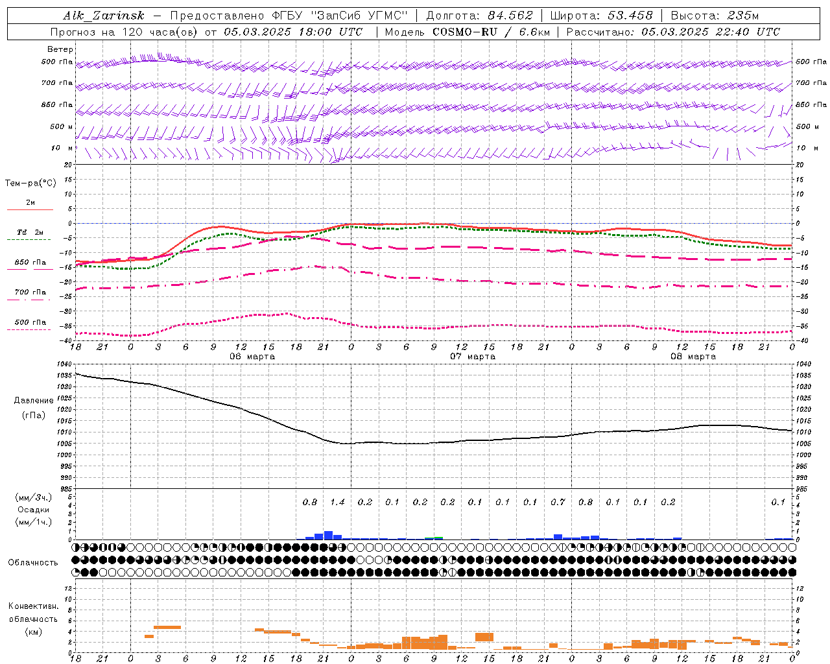The image size is (830, 664).
Task: Click the 06 марта date label
Action: pos(252,357)
